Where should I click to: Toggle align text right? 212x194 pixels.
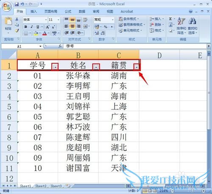click(x=78, y=26)
